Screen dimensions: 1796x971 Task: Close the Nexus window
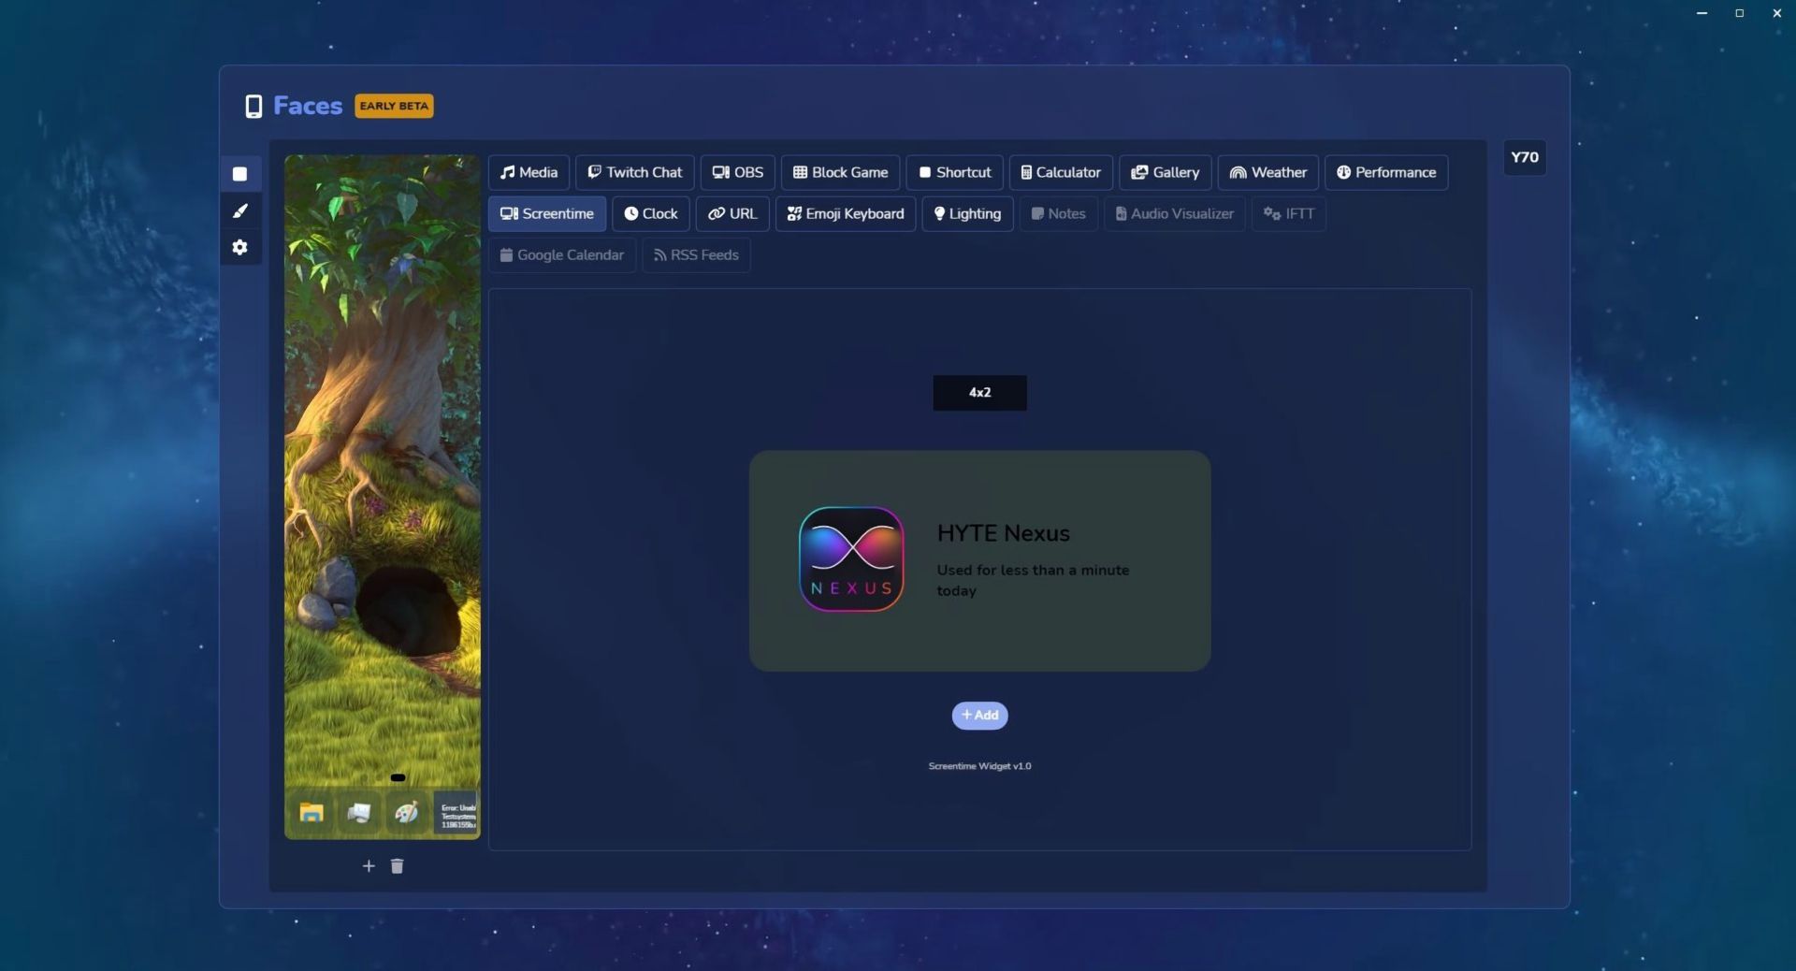click(1777, 13)
